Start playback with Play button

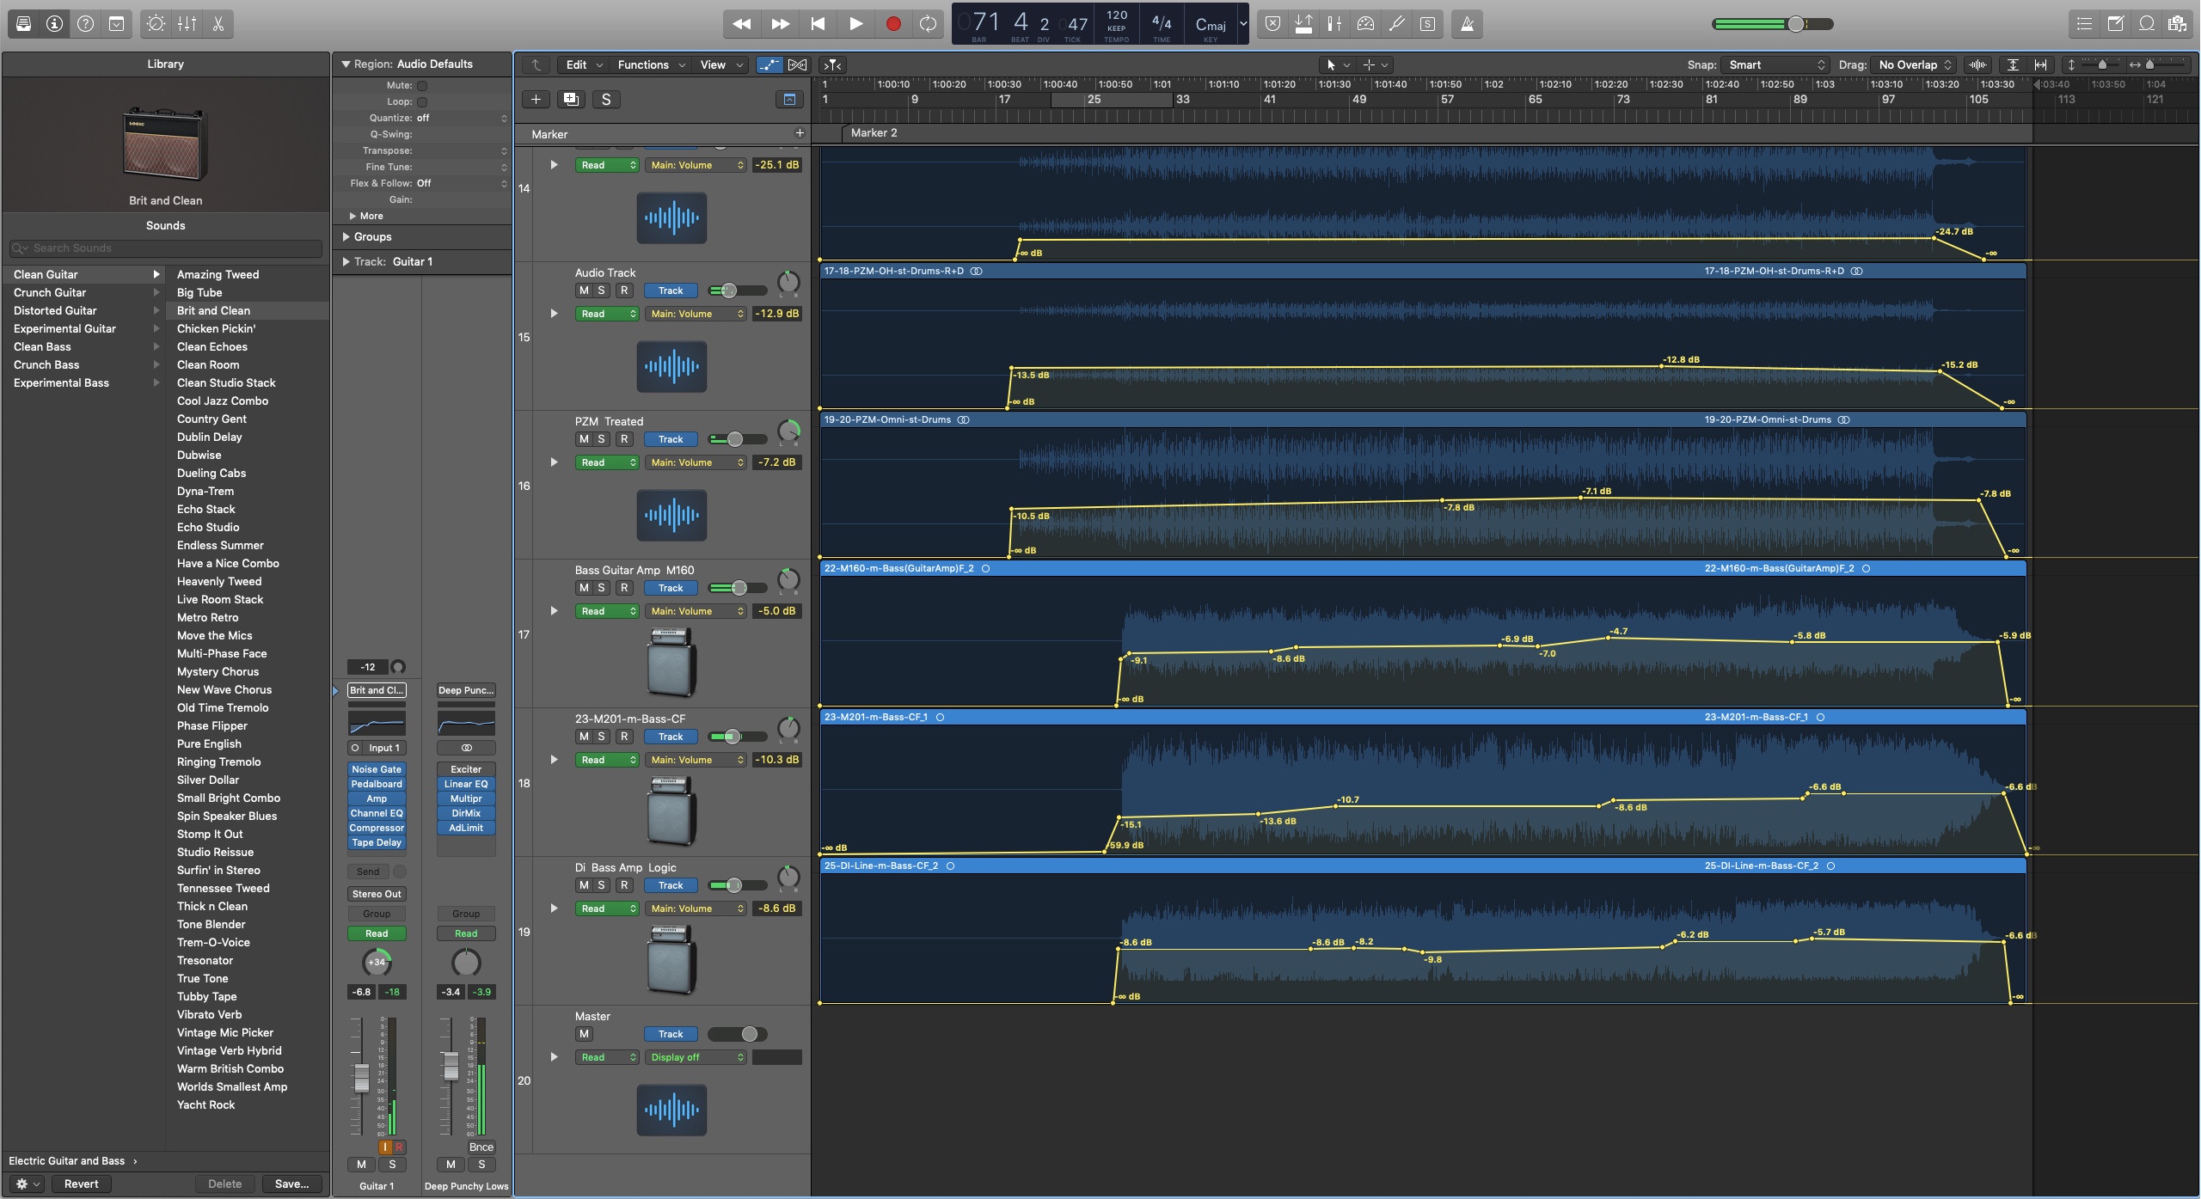click(855, 24)
